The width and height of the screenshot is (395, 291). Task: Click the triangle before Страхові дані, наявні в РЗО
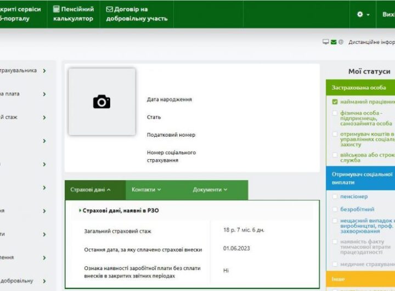(80, 210)
